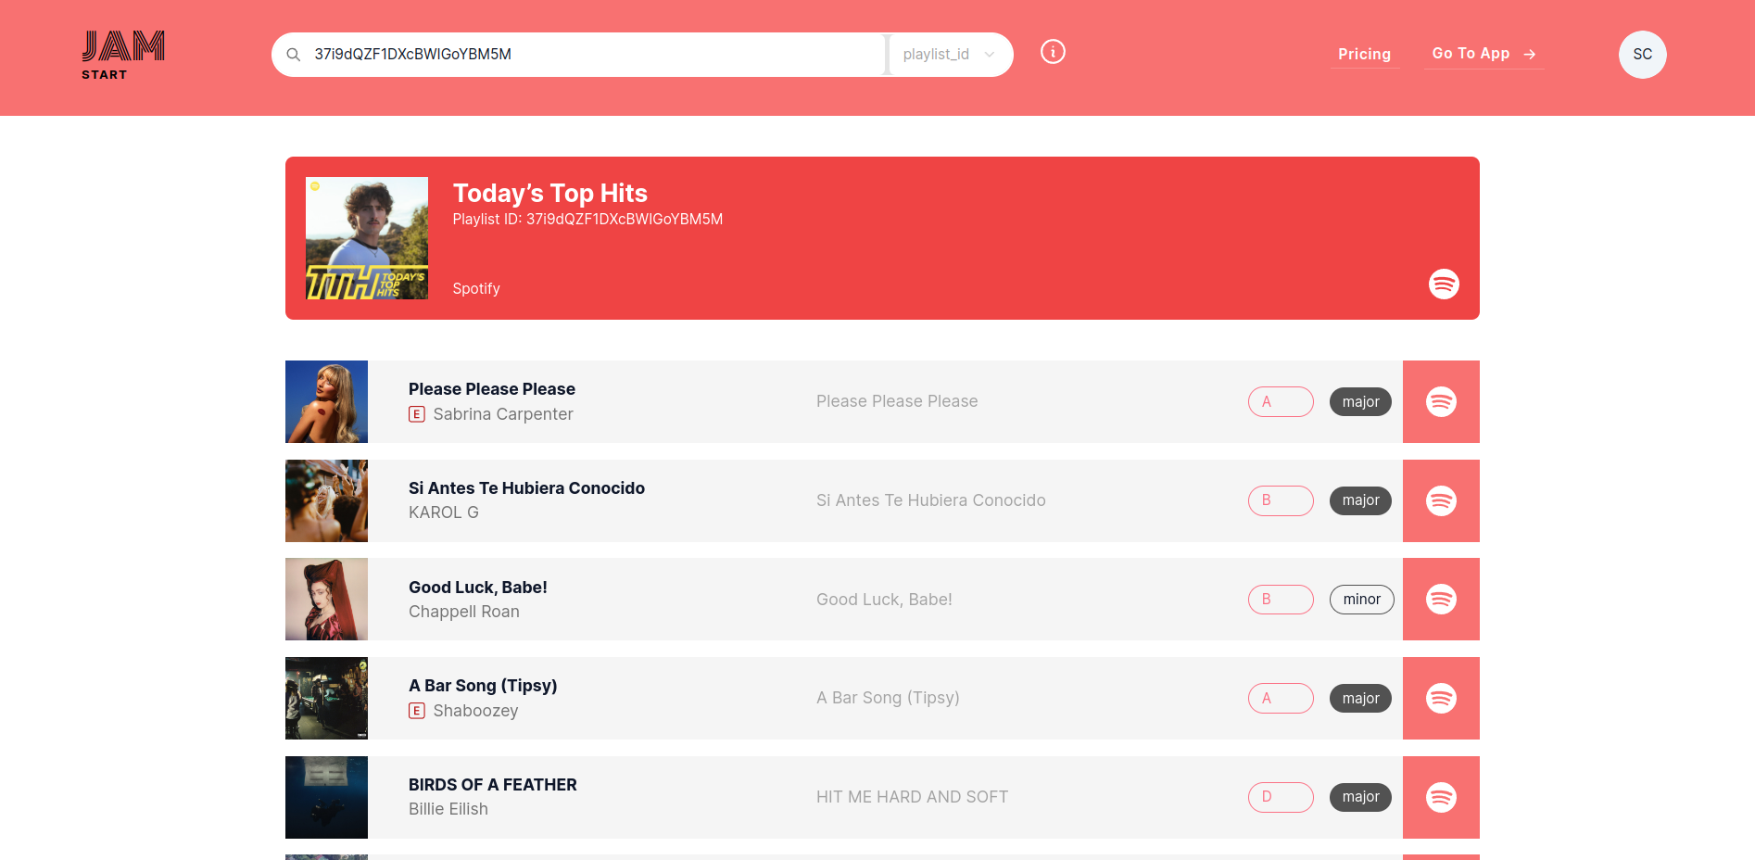Go to the Pricing page
This screenshot has width=1755, height=860.
coord(1364,54)
